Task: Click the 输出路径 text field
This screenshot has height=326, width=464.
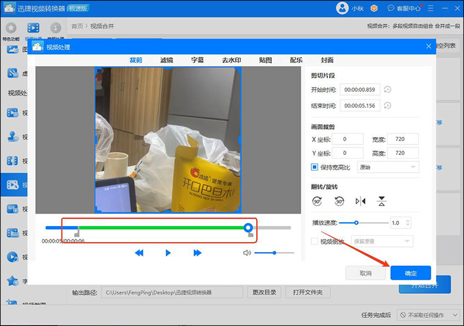Action: 172,292
